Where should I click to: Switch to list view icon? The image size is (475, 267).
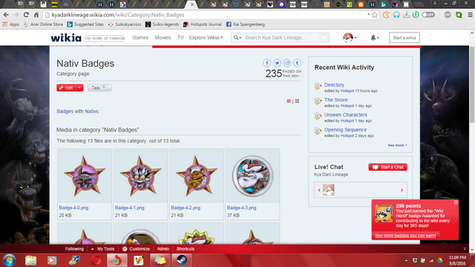(x=289, y=101)
